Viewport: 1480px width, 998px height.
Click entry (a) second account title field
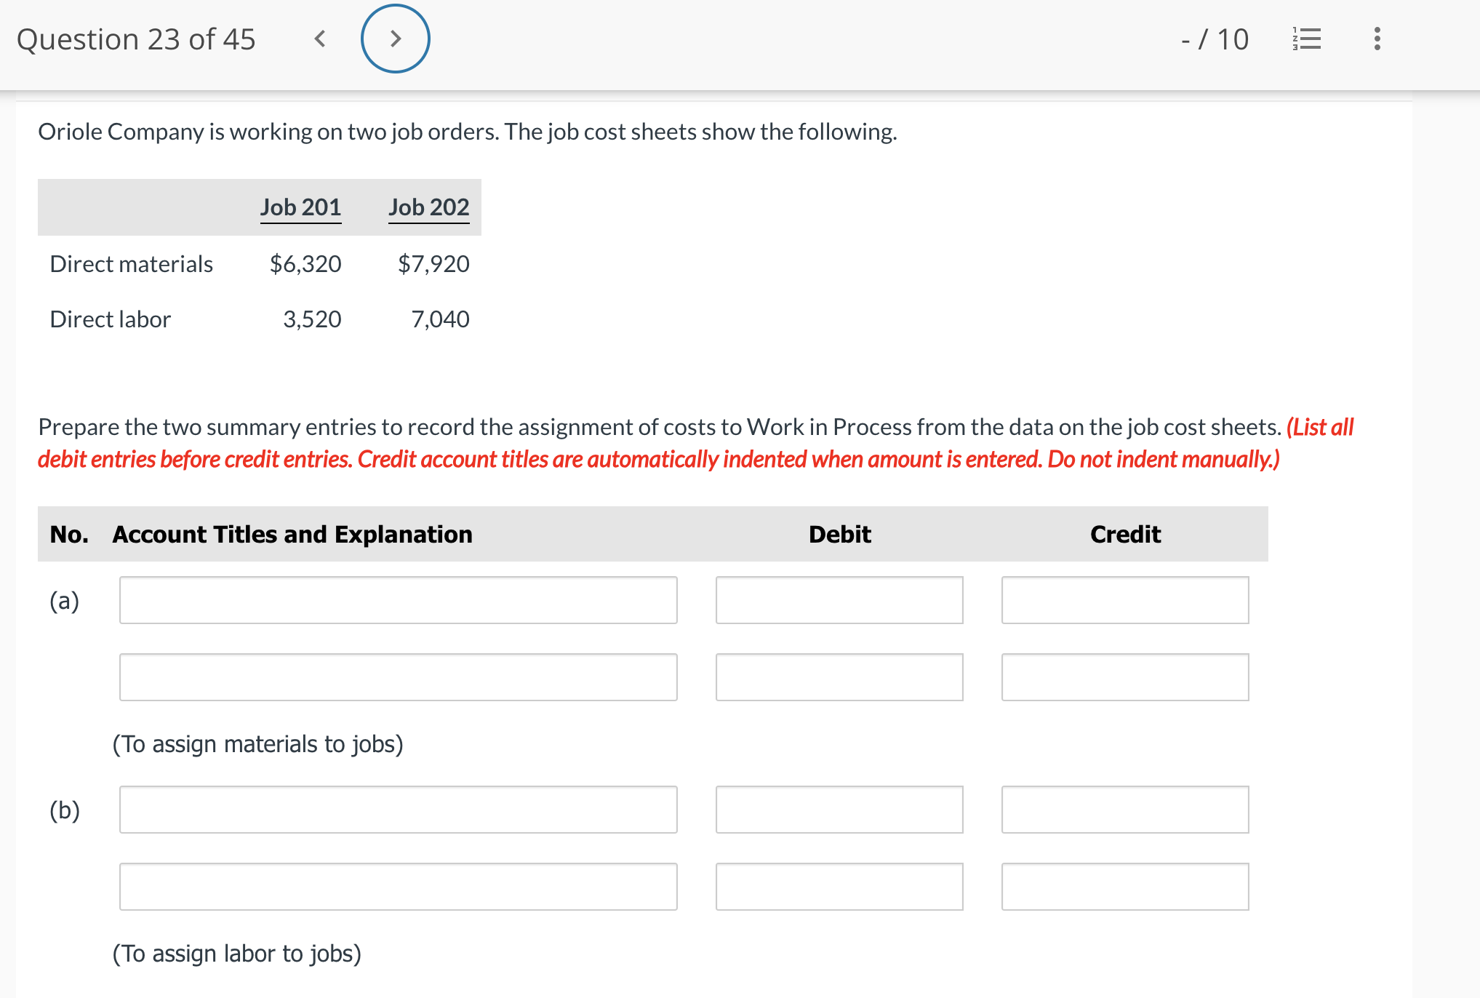[398, 677]
